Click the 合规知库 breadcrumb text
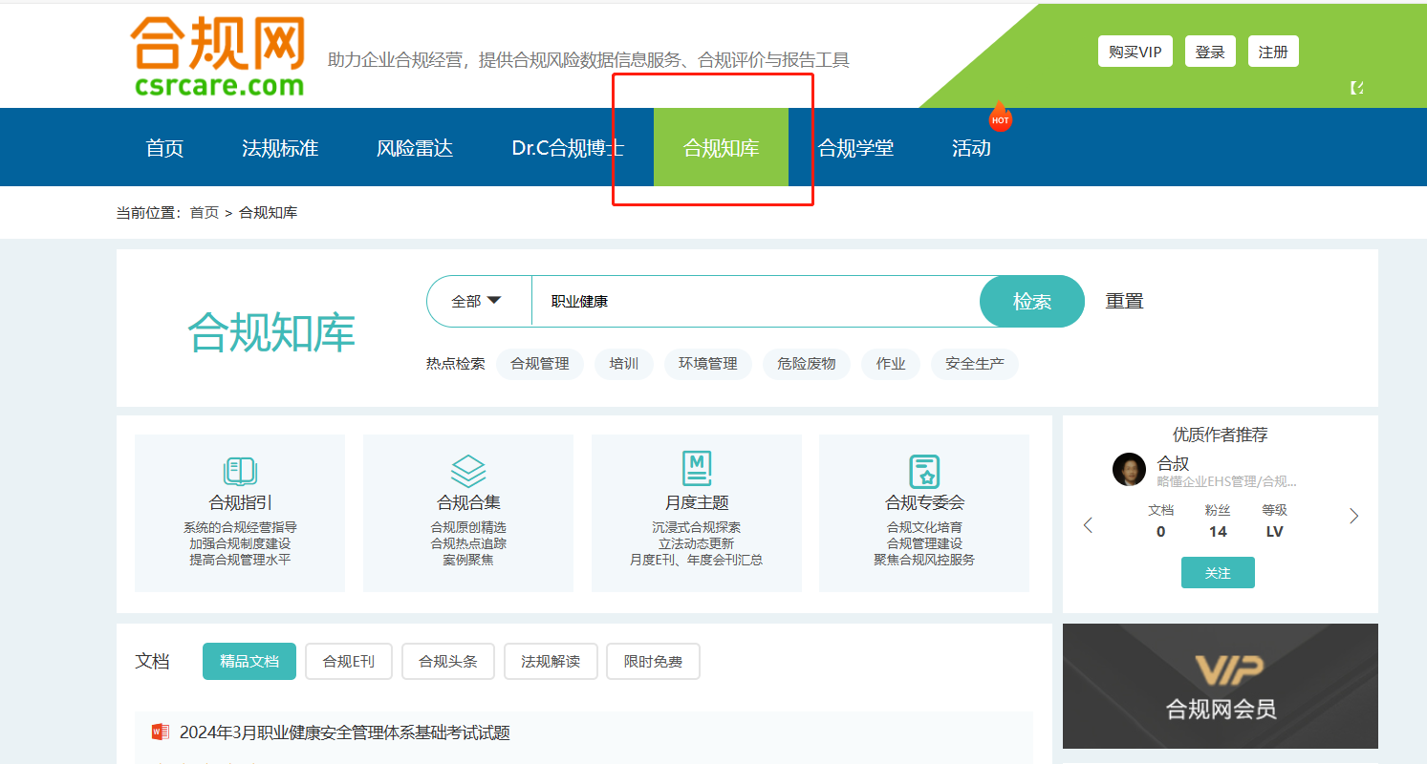 269,213
